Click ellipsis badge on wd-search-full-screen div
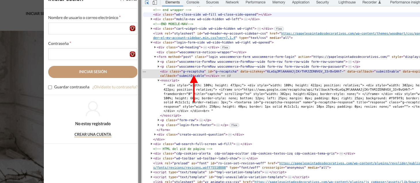The width and height of the screenshot is (420, 183). [x=238, y=144]
